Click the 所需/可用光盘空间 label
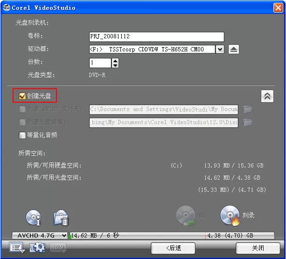 [54, 177]
